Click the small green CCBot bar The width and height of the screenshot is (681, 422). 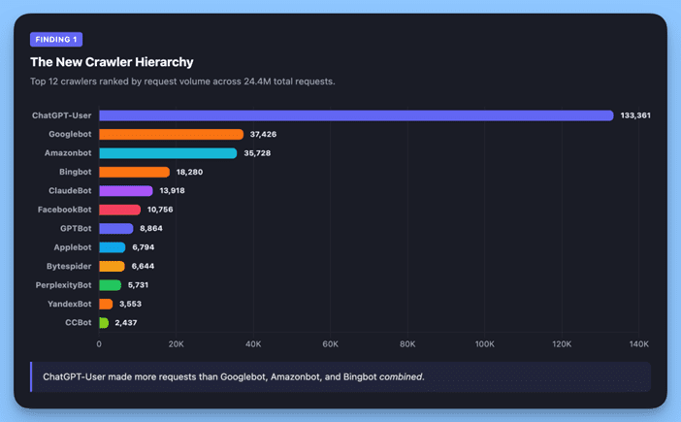pyautogui.click(x=104, y=322)
